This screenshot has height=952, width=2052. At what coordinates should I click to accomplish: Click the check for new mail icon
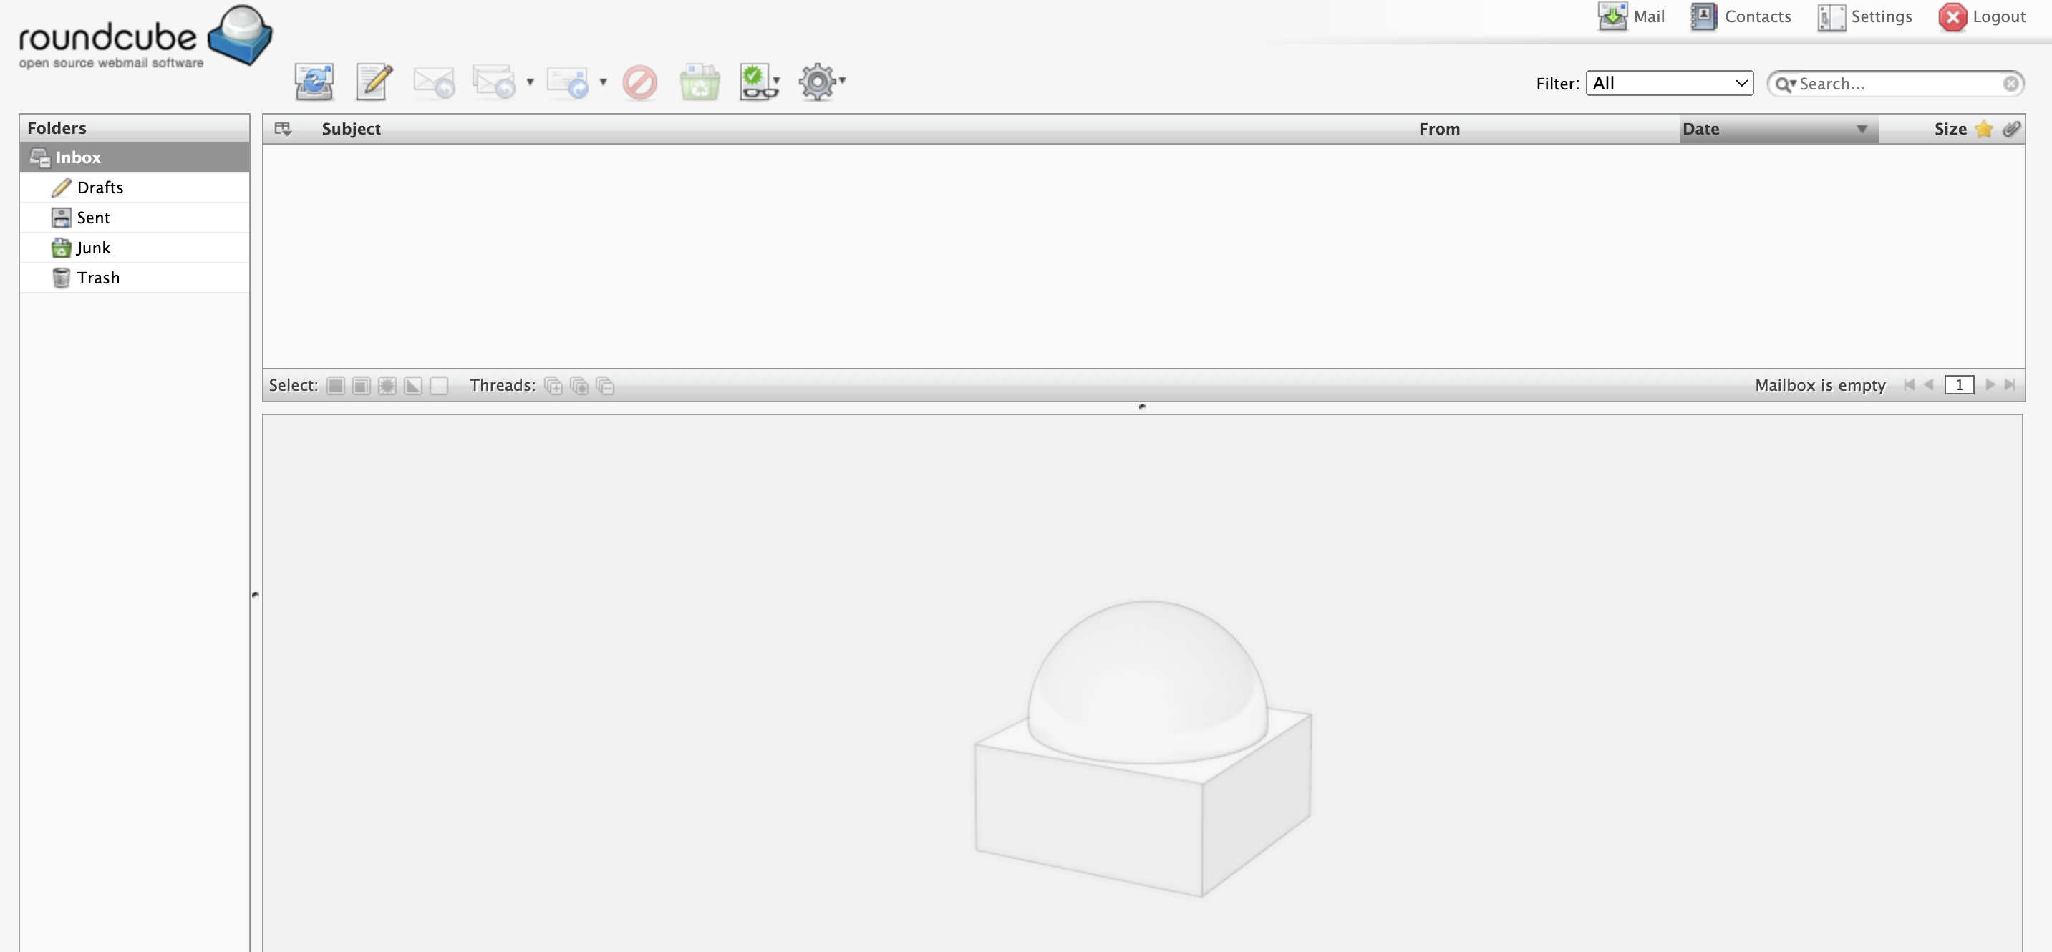(x=314, y=82)
